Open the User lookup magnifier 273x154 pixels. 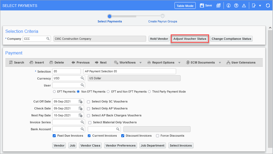(x=82, y=85)
